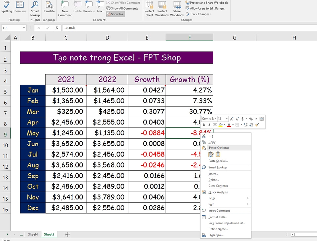Image resolution: width=317 pixels, height=241 pixels.
Task: Choose Quick Analysis in context menu
Action: point(226,192)
